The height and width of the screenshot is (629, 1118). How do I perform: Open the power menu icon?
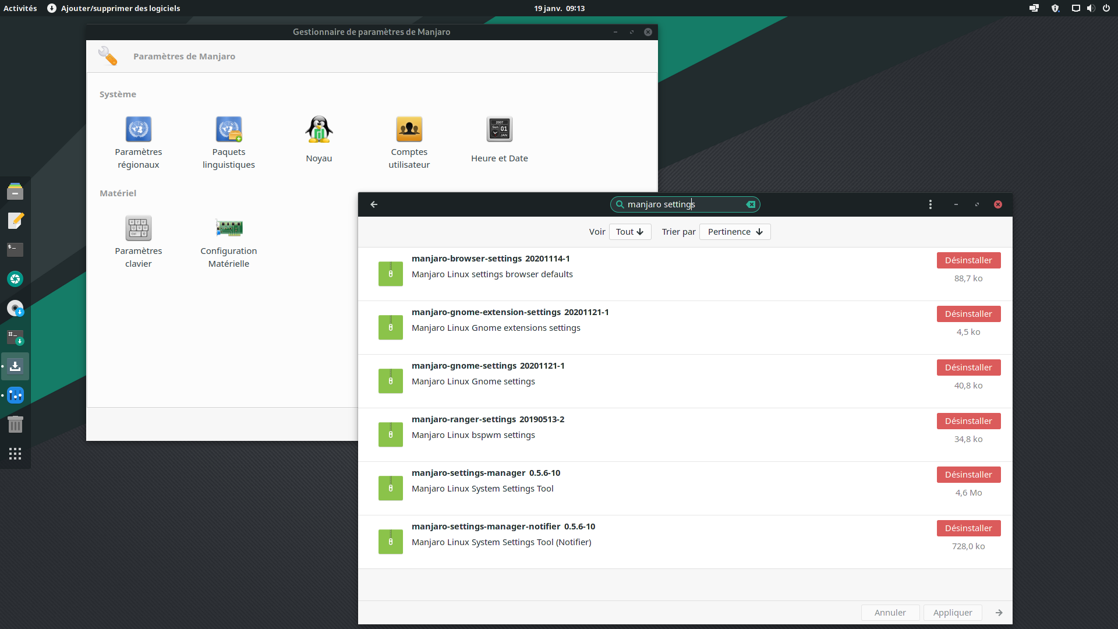click(1106, 8)
